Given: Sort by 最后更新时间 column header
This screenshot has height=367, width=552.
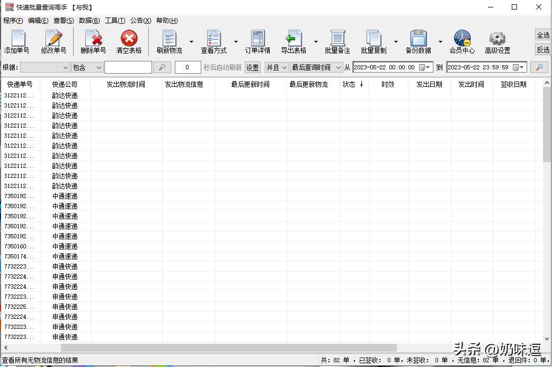Looking at the screenshot, I should tap(250, 84).
